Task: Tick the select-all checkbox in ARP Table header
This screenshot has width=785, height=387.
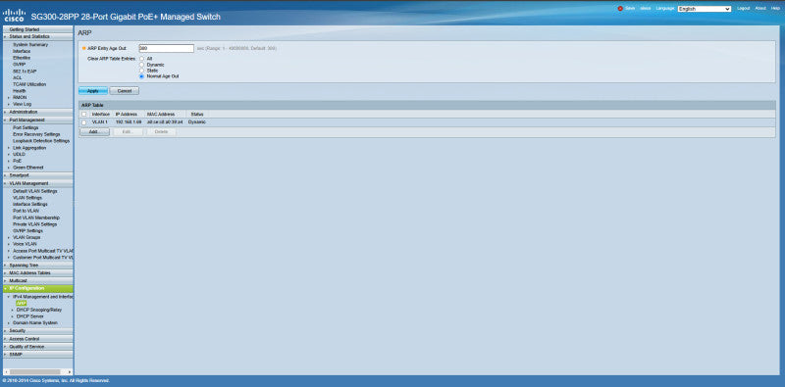Action: (x=83, y=114)
